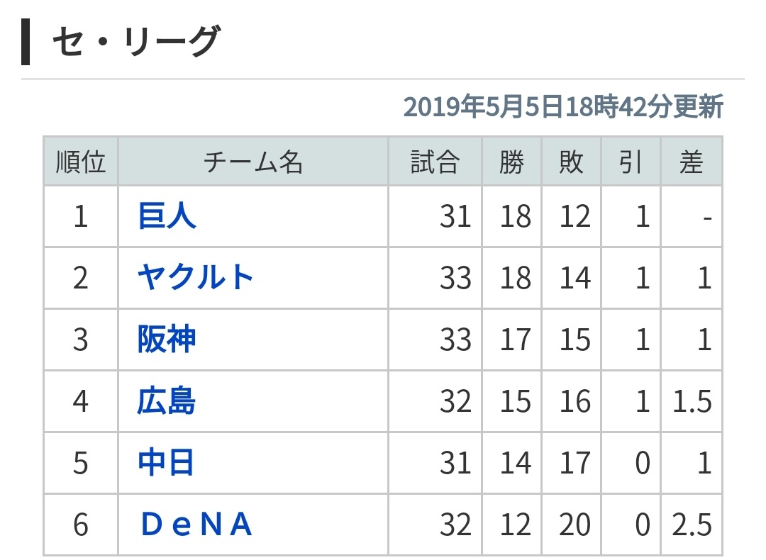Select 中日's 14 wins cell

click(515, 463)
